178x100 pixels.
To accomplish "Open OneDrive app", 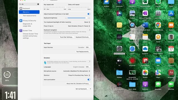I will [145, 49].
